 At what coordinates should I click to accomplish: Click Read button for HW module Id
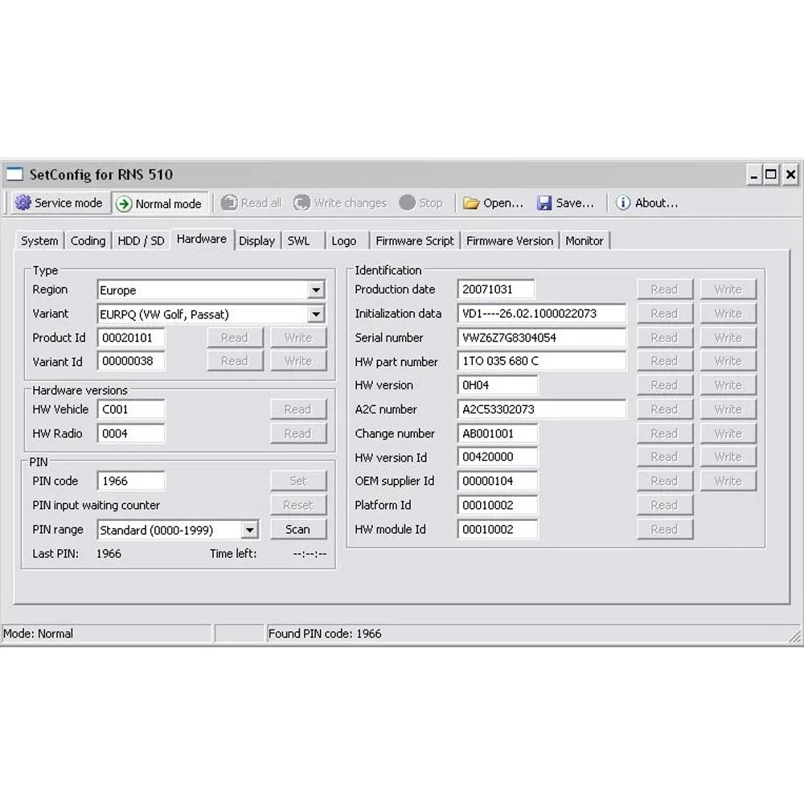pyautogui.click(x=665, y=529)
